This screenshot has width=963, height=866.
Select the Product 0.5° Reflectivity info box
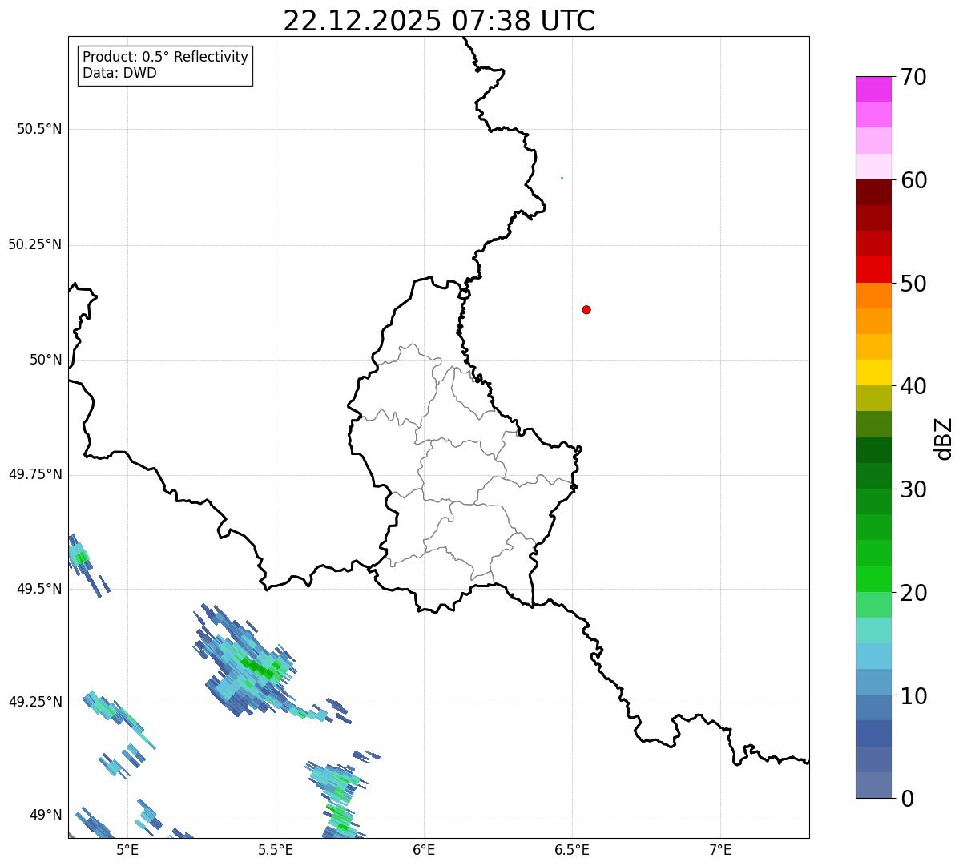[x=165, y=65]
